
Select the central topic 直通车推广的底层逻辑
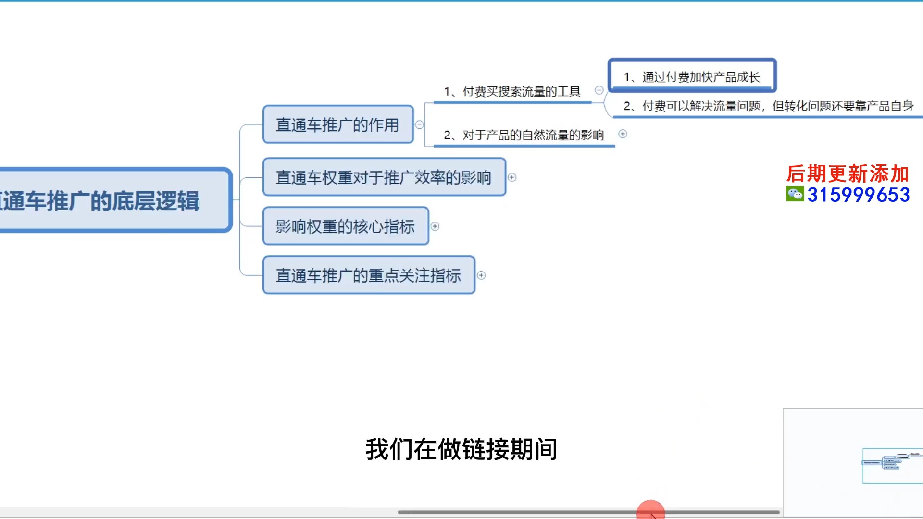[x=115, y=200]
